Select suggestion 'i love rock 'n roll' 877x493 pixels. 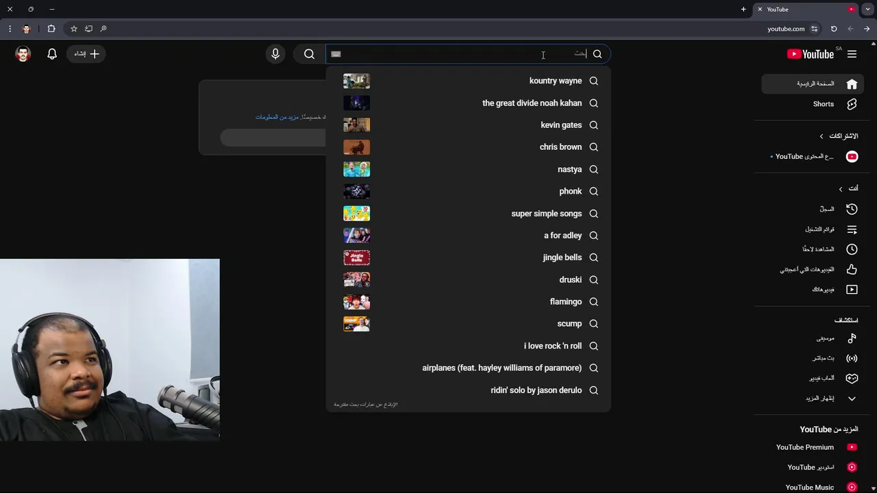coord(468,346)
